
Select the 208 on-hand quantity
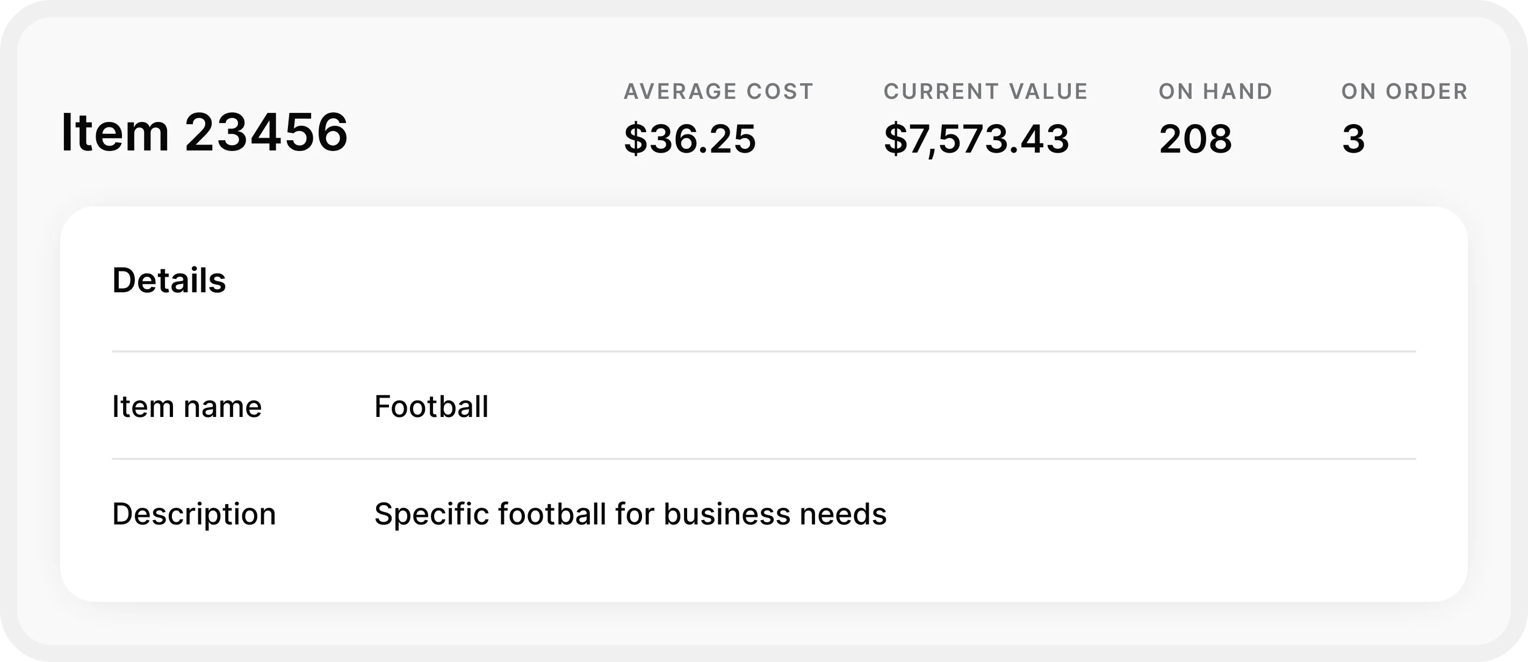1195,139
